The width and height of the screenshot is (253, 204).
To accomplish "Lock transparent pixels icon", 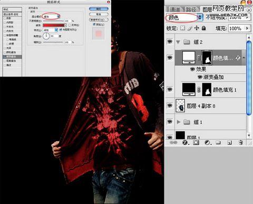I will pyautogui.click(x=183, y=28).
